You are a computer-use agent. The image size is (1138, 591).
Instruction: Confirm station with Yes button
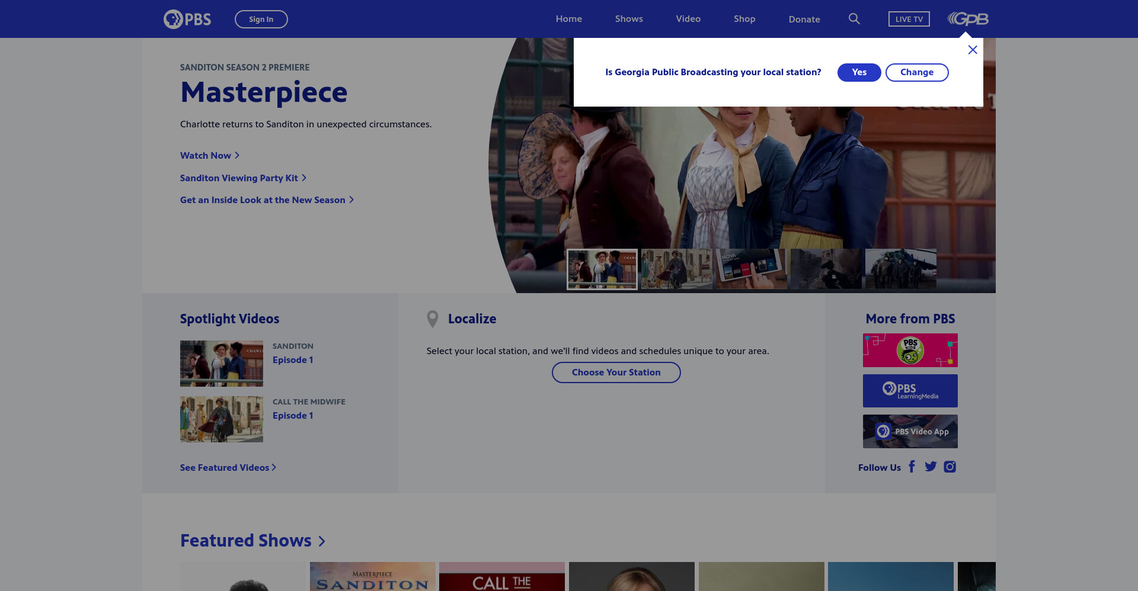point(859,72)
